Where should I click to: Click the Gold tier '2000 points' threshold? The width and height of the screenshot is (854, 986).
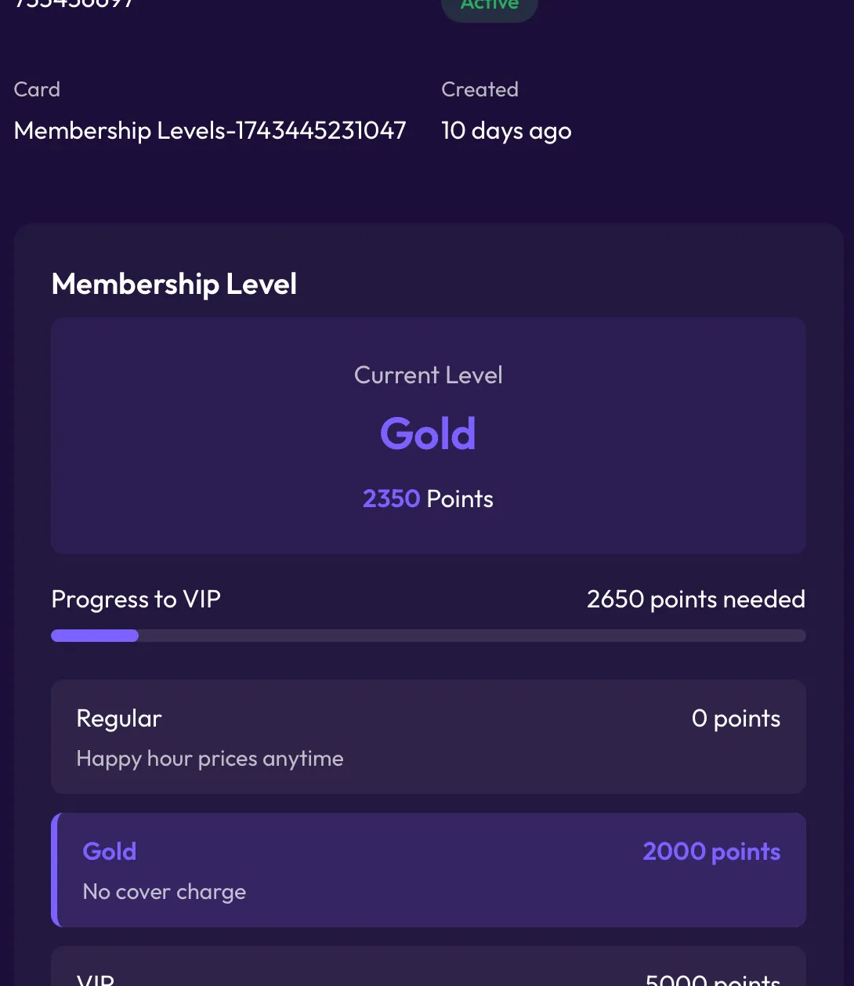pyautogui.click(x=711, y=851)
